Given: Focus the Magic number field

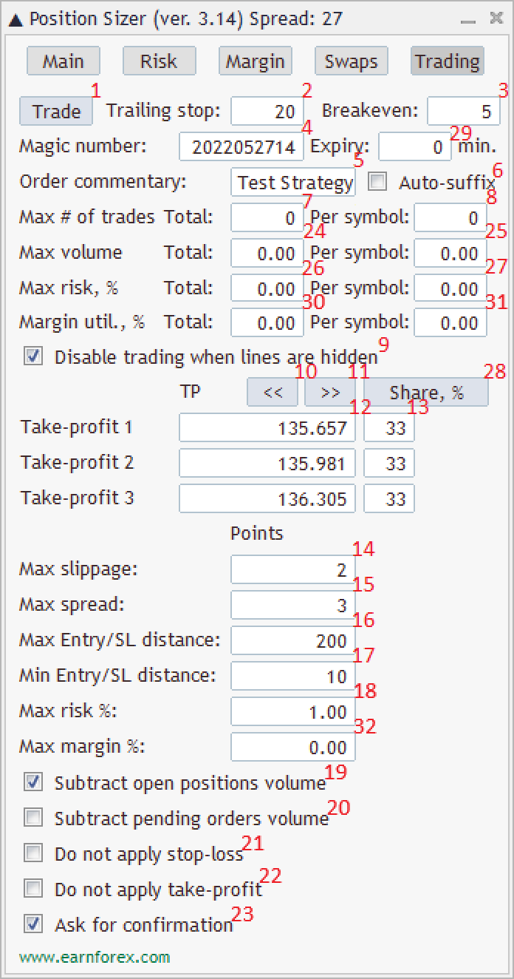Looking at the screenshot, I should [241, 147].
